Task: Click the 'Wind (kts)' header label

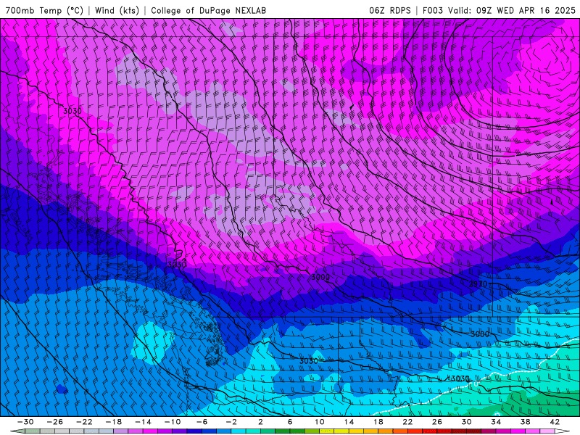Action: click(117, 10)
